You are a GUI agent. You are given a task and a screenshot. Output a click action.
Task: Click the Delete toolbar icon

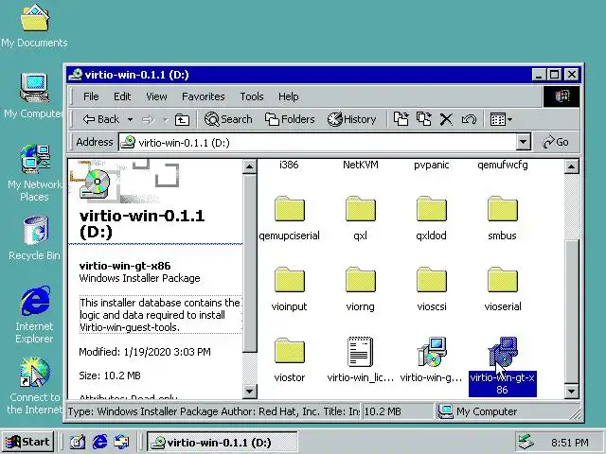pos(446,119)
